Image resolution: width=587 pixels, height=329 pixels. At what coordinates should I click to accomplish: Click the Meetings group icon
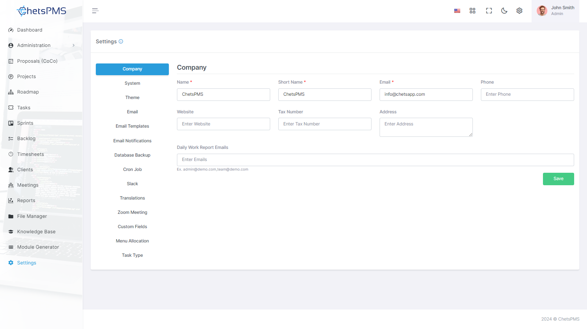(x=11, y=185)
